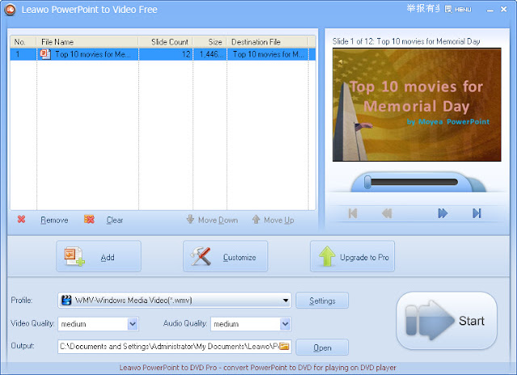The height and width of the screenshot is (375, 517).
Task: Click the Move Down arrow icon
Action: [x=191, y=219]
